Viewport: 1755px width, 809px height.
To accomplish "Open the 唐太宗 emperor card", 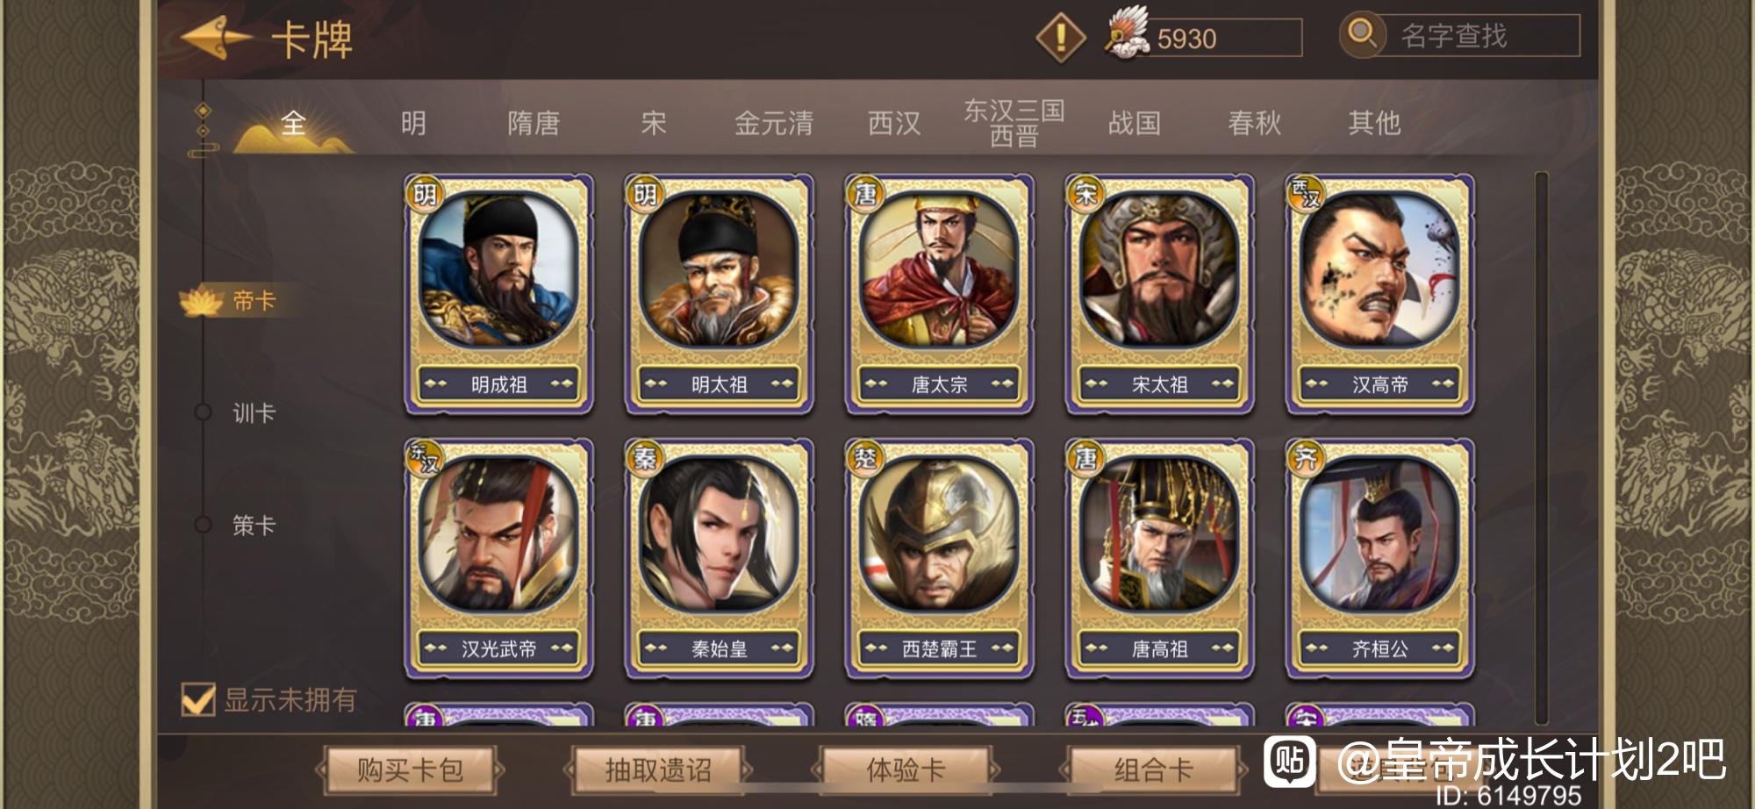I will click(x=939, y=294).
